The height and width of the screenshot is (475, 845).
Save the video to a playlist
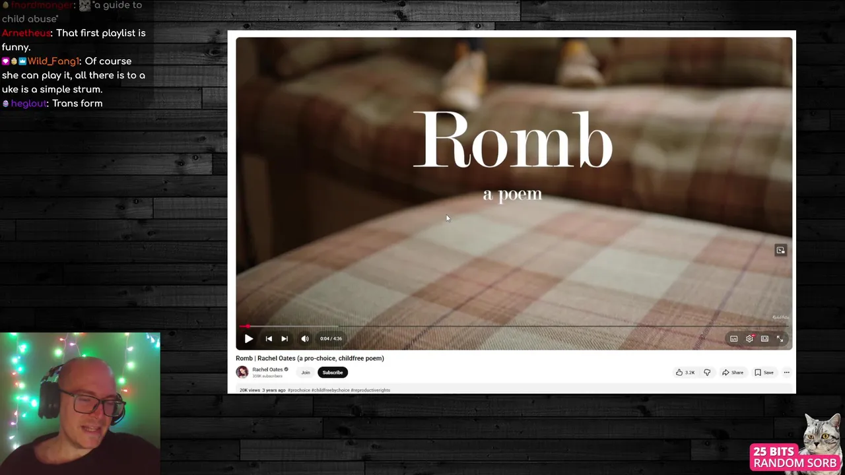pyautogui.click(x=764, y=372)
